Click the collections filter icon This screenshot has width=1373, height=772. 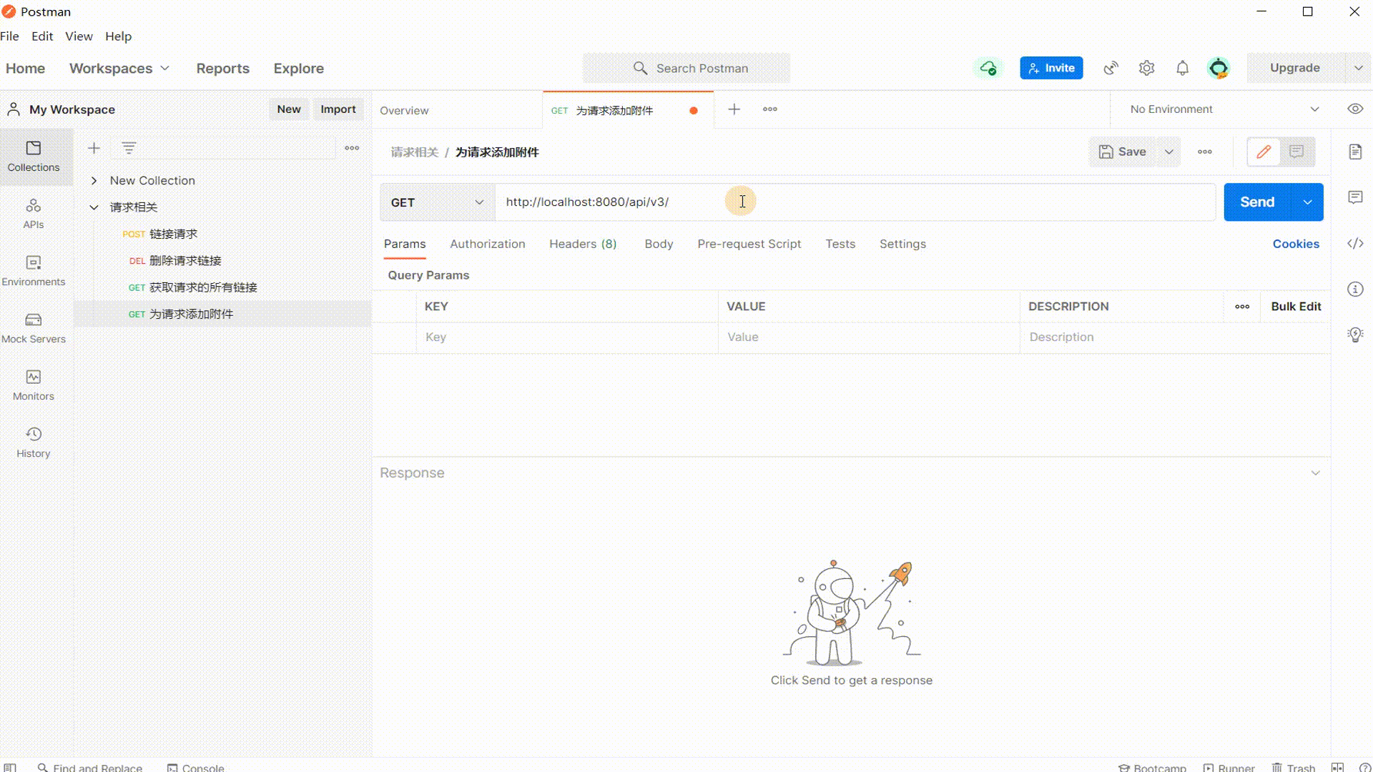coord(129,148)
